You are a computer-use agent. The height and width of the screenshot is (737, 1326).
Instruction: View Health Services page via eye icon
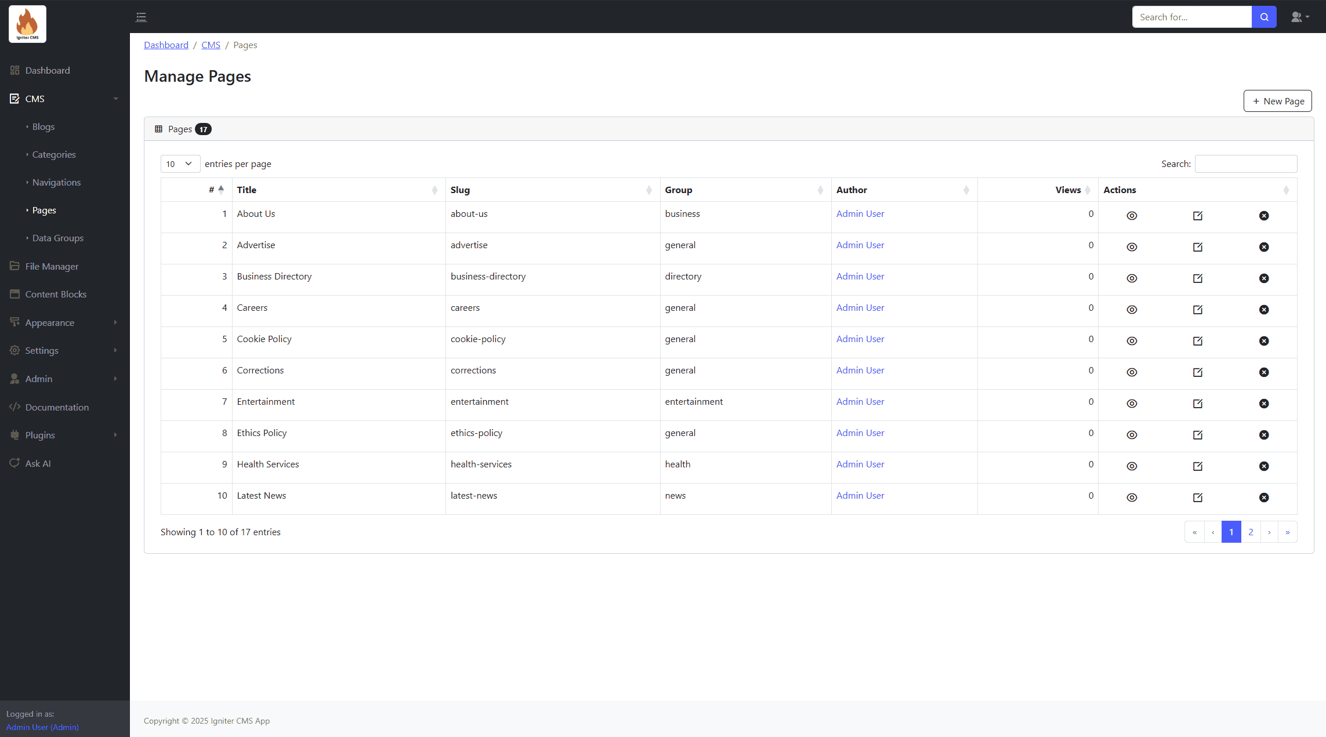coord(1132,466)
